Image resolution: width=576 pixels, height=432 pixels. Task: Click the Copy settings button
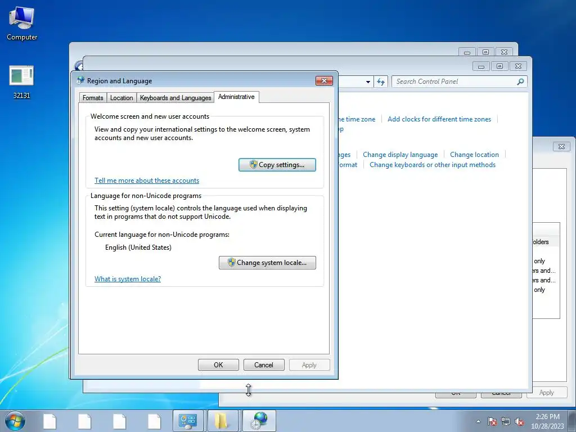(x=277, y=165)
